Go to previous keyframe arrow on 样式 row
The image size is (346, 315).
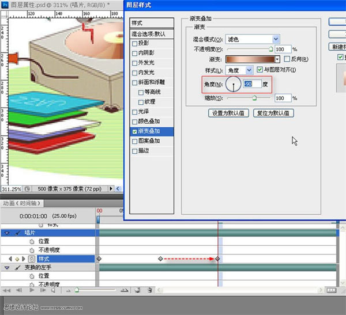tap(10, 259)
